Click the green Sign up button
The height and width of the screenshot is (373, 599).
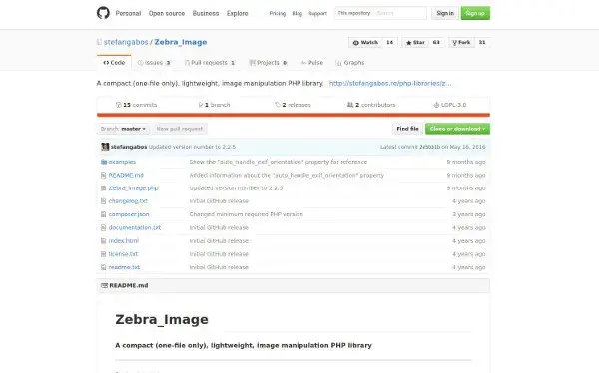[x=475, y=13]
